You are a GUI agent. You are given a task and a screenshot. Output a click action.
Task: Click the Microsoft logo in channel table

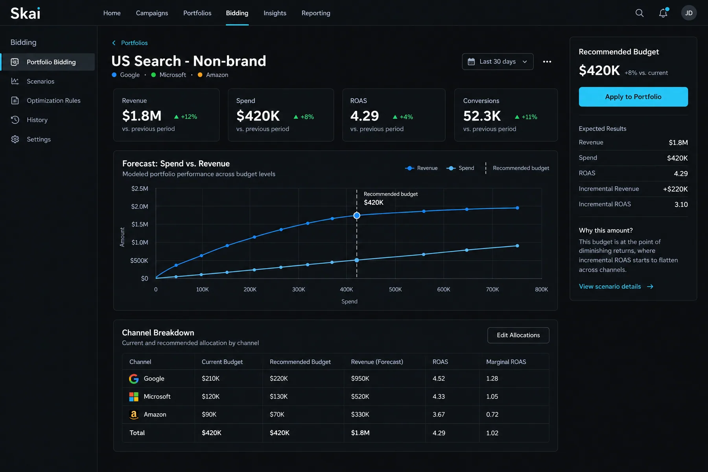coord(134,396)
